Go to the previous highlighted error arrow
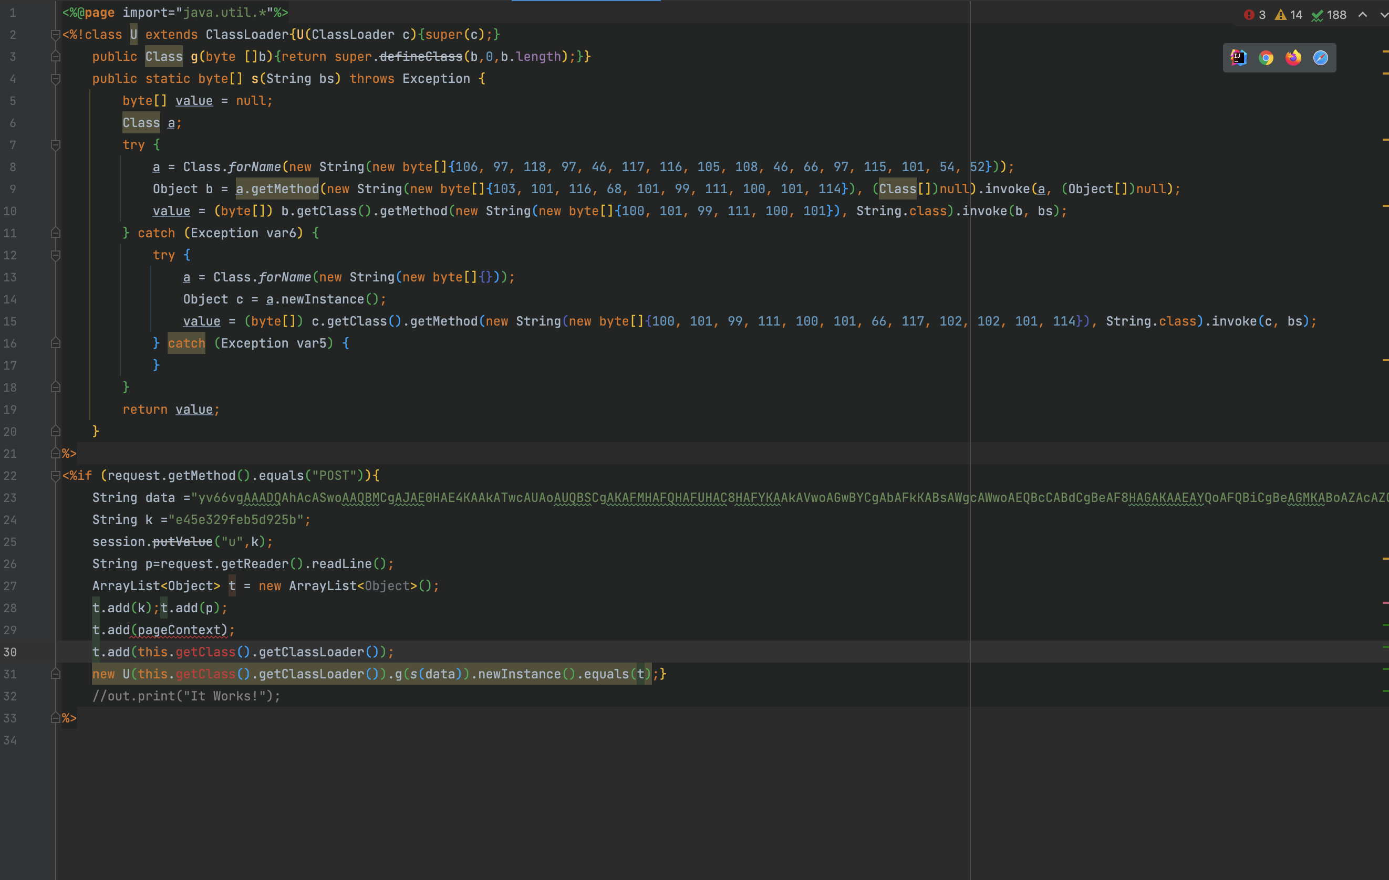 1362,15
